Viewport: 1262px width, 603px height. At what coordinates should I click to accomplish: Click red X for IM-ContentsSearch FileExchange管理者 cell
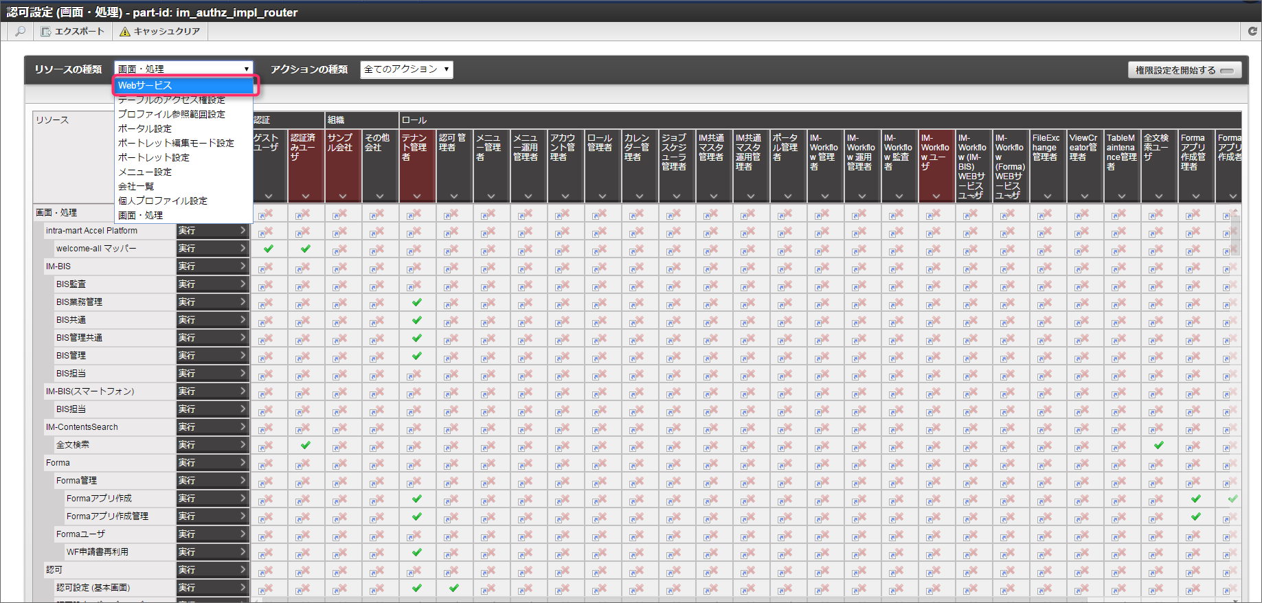tap(1048, 427)
